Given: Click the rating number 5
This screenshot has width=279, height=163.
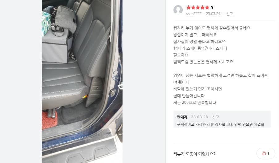Looking at the screenshot, I should coord(212,8).
